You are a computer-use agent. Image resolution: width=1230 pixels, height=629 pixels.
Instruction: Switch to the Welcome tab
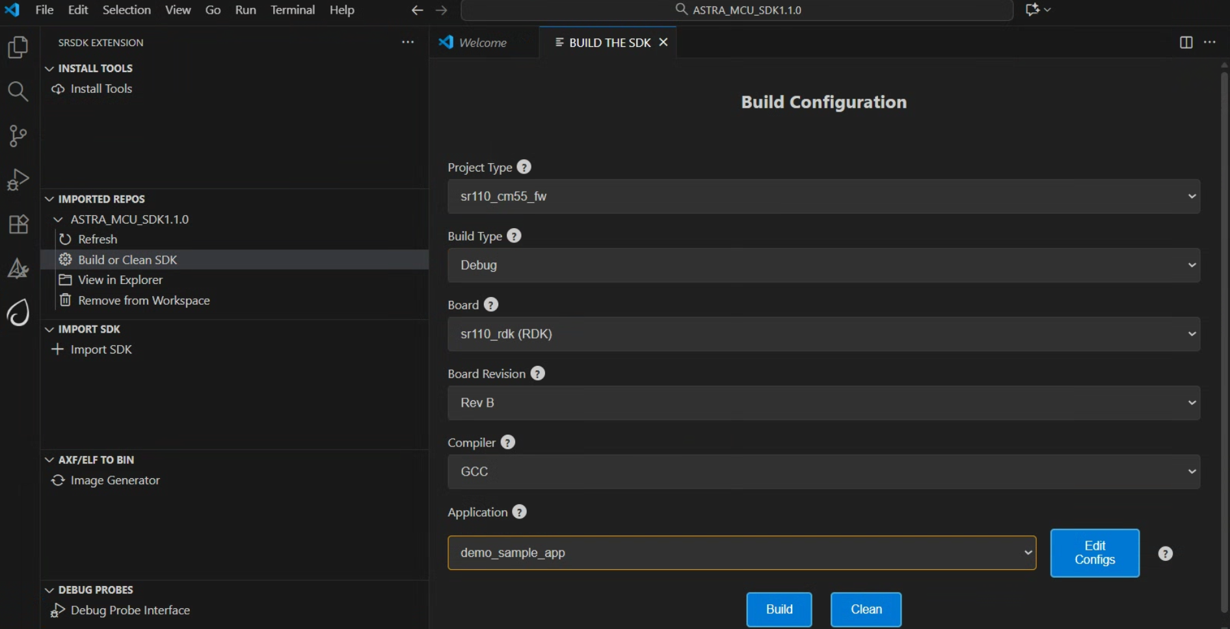pyautogui.click(x=482, y=42)
